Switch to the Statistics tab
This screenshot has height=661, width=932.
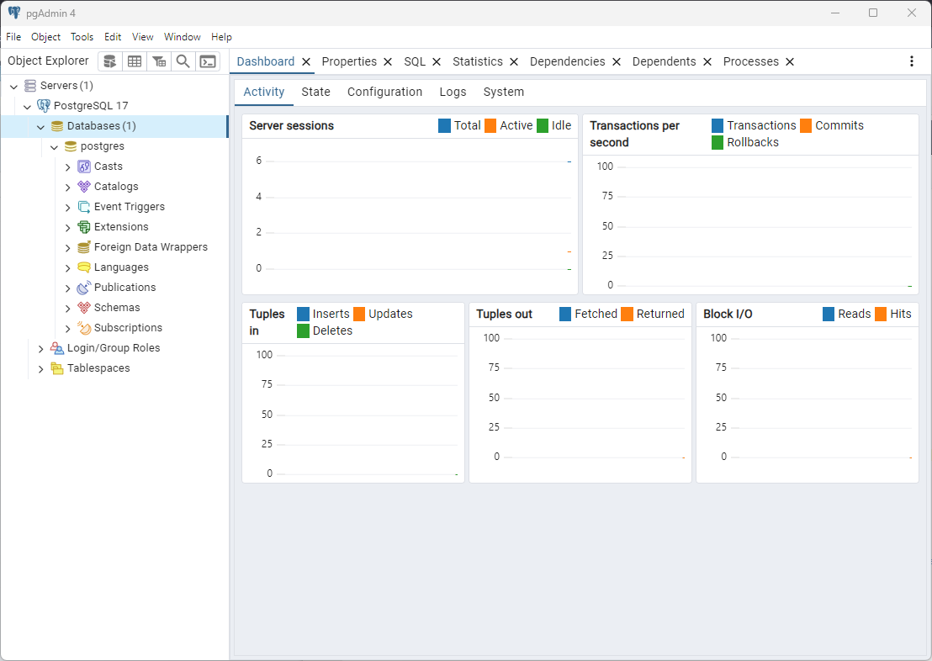point(477,62)
